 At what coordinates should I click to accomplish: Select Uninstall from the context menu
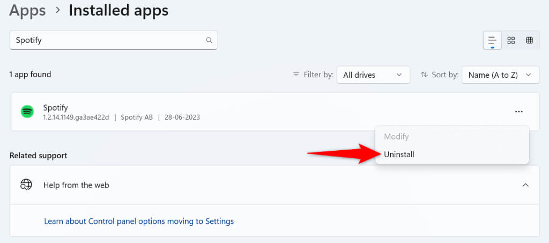(x=399, y=154)
